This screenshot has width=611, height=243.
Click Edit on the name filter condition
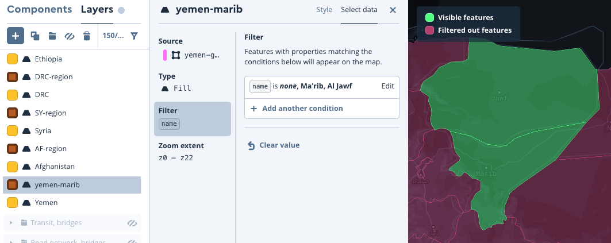(387, 86)
